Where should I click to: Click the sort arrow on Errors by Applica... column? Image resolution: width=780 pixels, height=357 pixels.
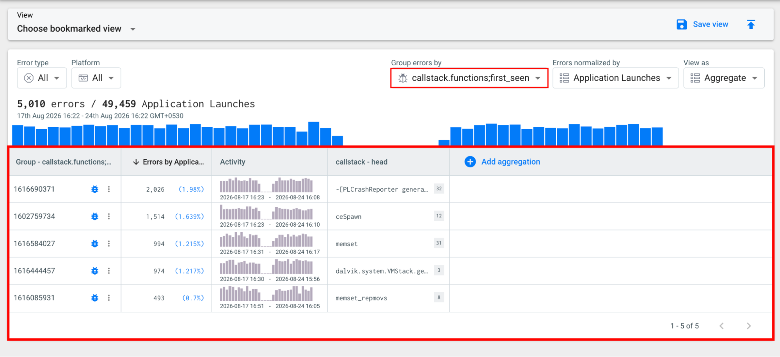[136, 162]
